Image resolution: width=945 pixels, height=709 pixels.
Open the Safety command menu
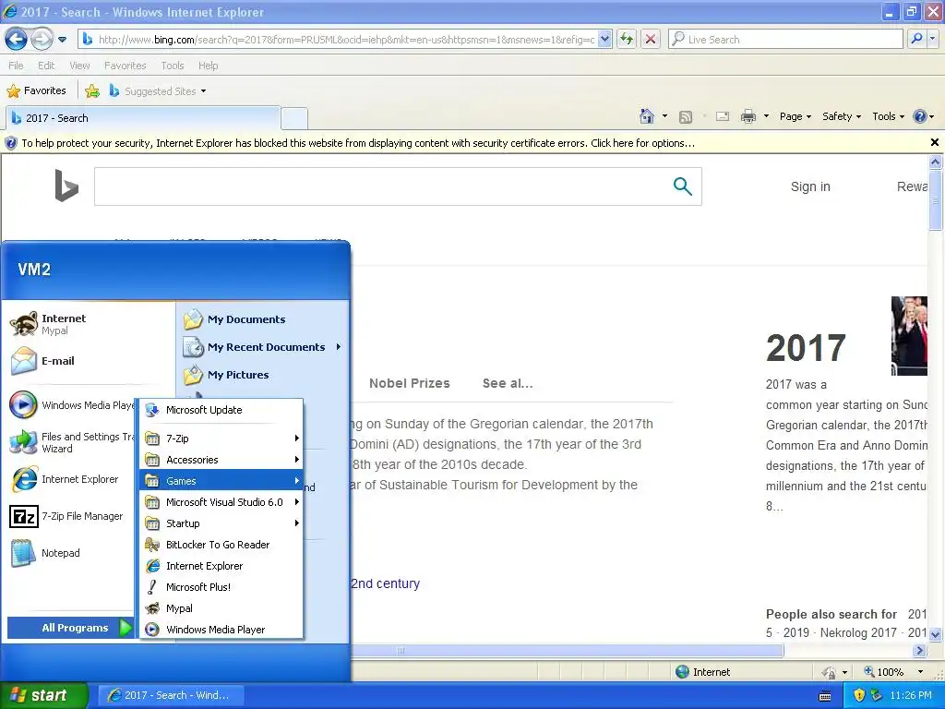pyautogui.click(x=842, y=116)
